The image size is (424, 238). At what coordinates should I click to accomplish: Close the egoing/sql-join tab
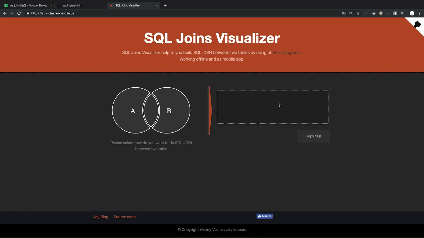104,5
